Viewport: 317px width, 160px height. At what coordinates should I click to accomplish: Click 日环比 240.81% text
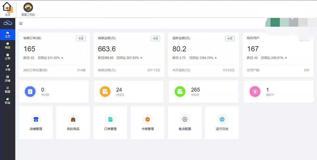click(272, 58)
